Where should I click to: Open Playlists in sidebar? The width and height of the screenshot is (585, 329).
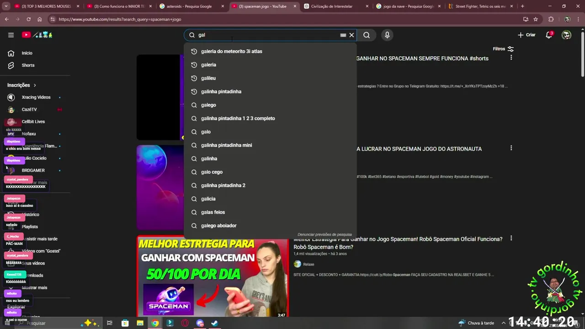[30, 227]
